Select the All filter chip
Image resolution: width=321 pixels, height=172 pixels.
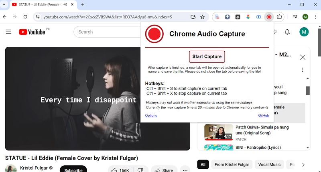click(203, 164)
